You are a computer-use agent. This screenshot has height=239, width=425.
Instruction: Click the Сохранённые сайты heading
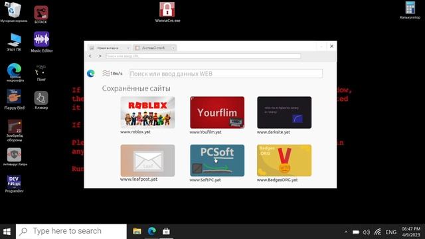pos(136,88)
